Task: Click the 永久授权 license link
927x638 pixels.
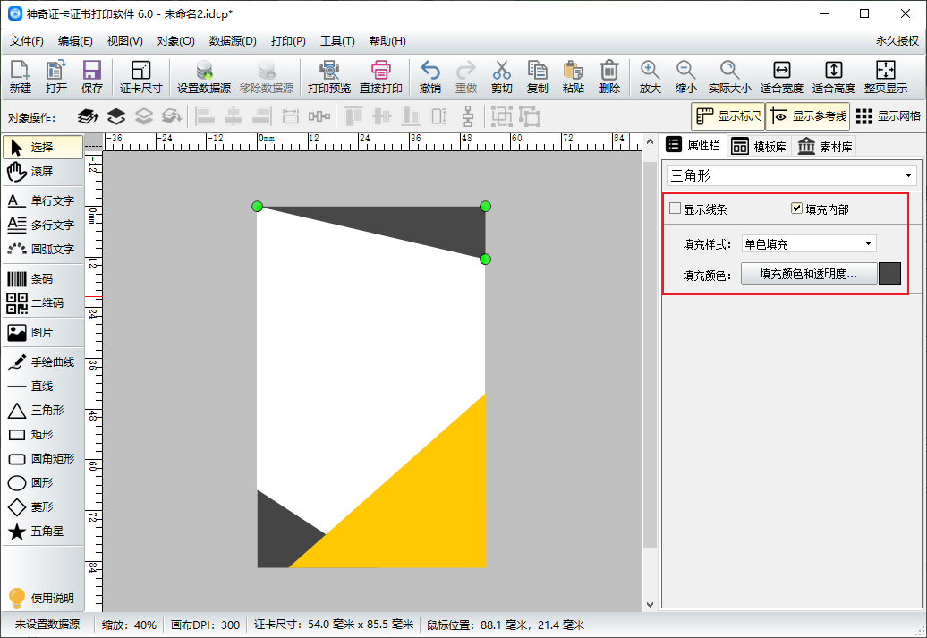Action: [897, 41]
